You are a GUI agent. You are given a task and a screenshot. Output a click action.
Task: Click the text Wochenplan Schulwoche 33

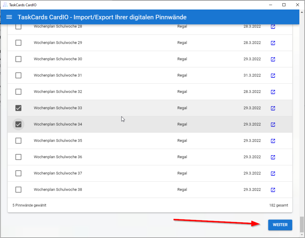58,108
